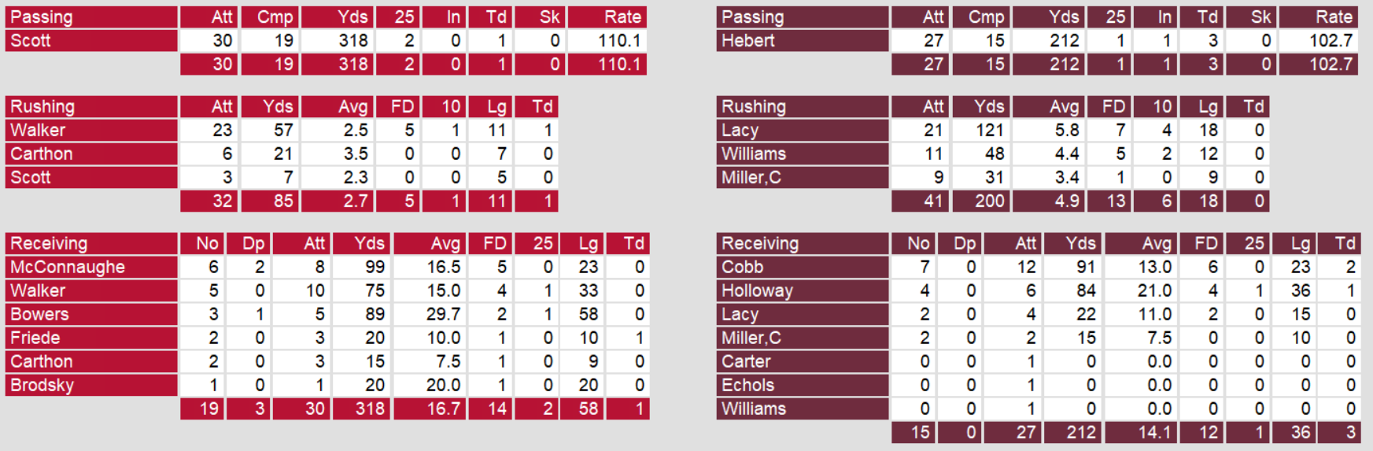Screen dimensions: 1373x451
Task: Click Holloway in the Receiving list
Action: [757, 290]
